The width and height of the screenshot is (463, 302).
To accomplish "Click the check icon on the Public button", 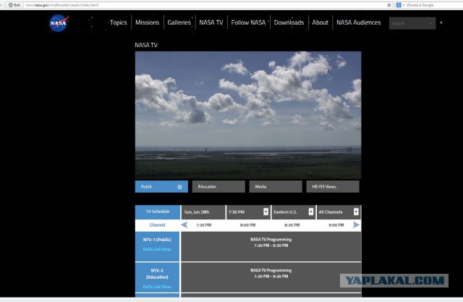I will tap(180, 187).
